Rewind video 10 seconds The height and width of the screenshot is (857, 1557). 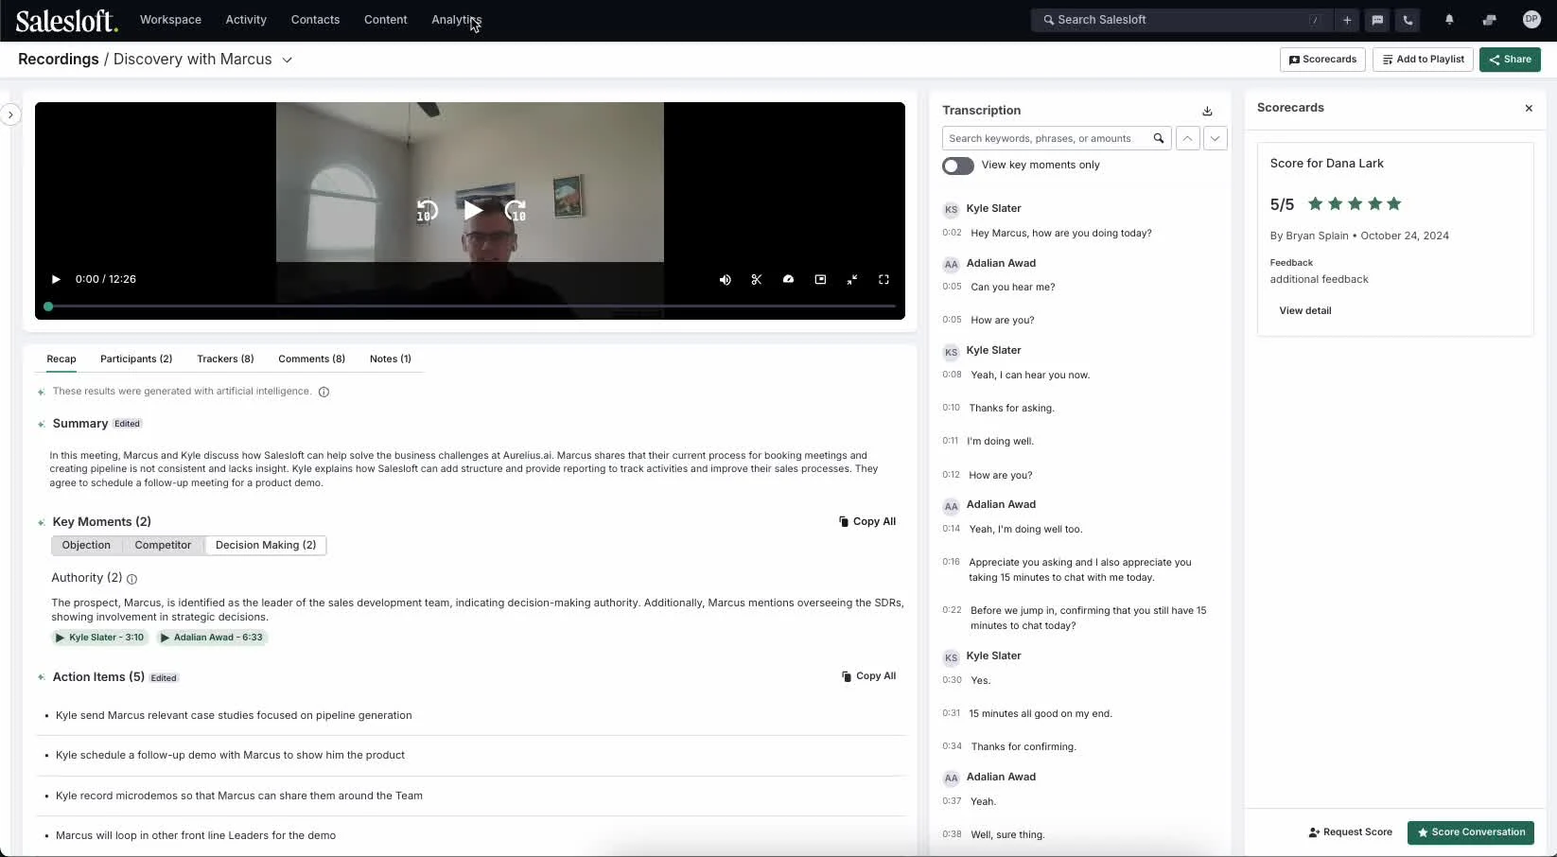[x=427, y=211]
